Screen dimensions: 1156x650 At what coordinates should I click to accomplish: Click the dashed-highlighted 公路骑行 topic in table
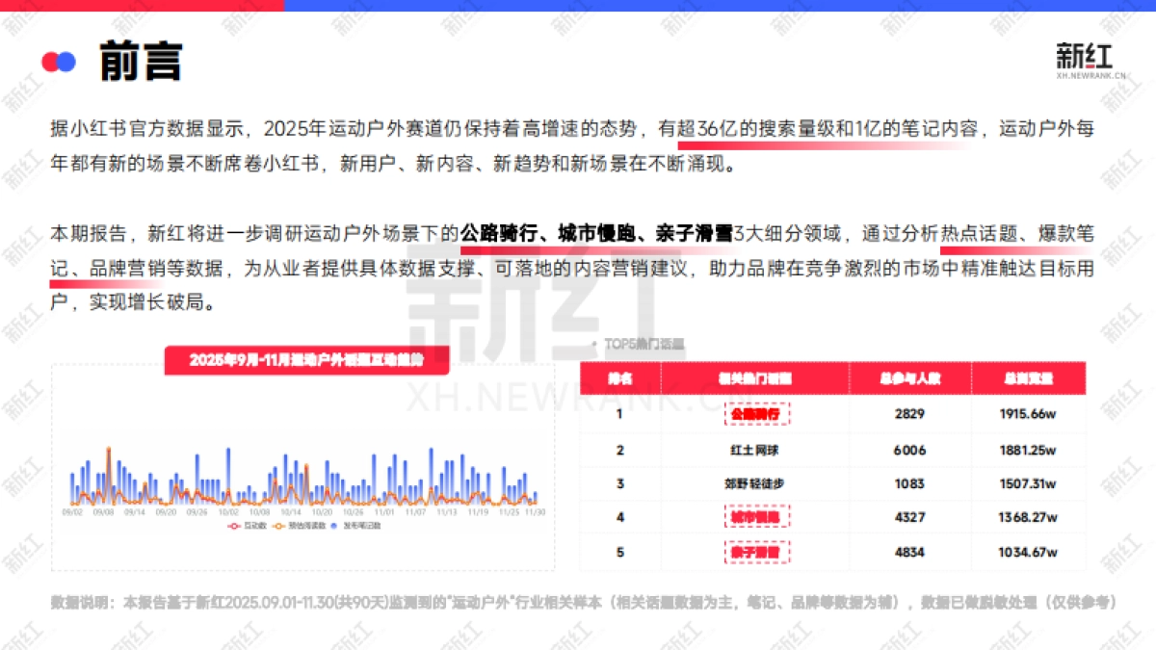pos(756,413)
